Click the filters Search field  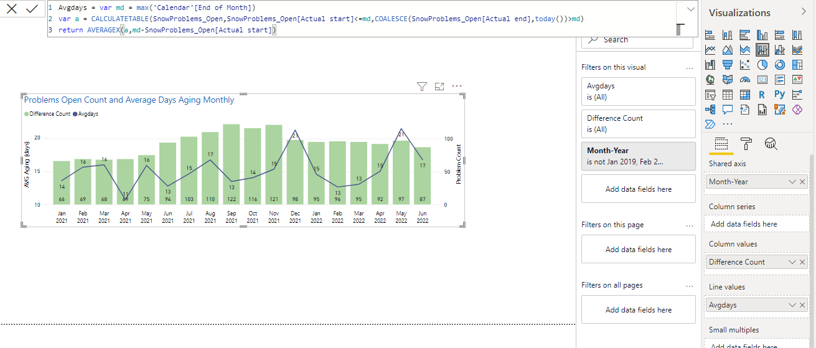coord(637,39)
